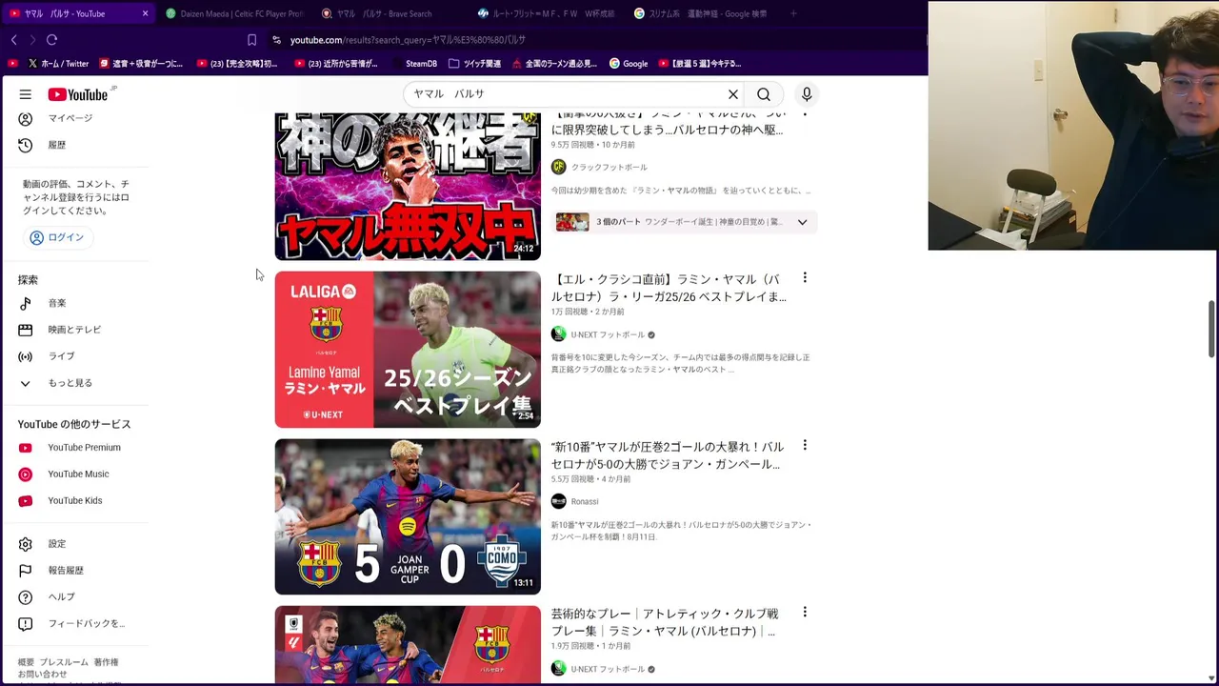The height and width of the screenshot is (686, 1219).
Task: Open YouTube Kids service
Action: point(76,501)
